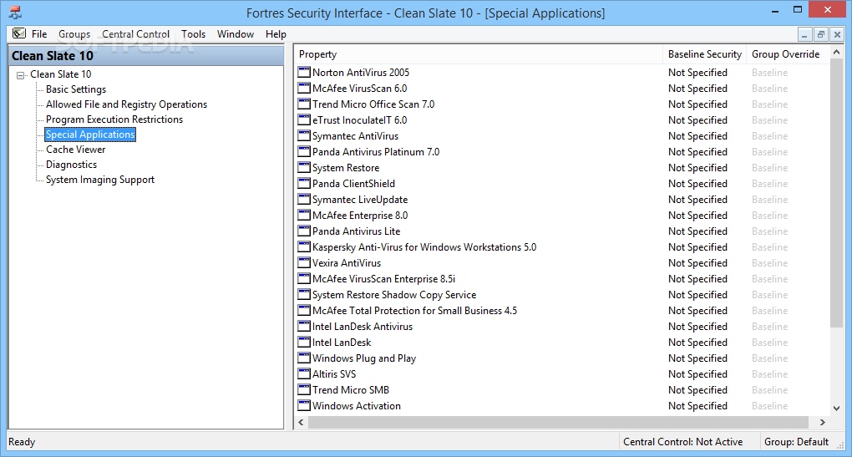Open Diagnostics in the tree

click(x=71, y=164)
